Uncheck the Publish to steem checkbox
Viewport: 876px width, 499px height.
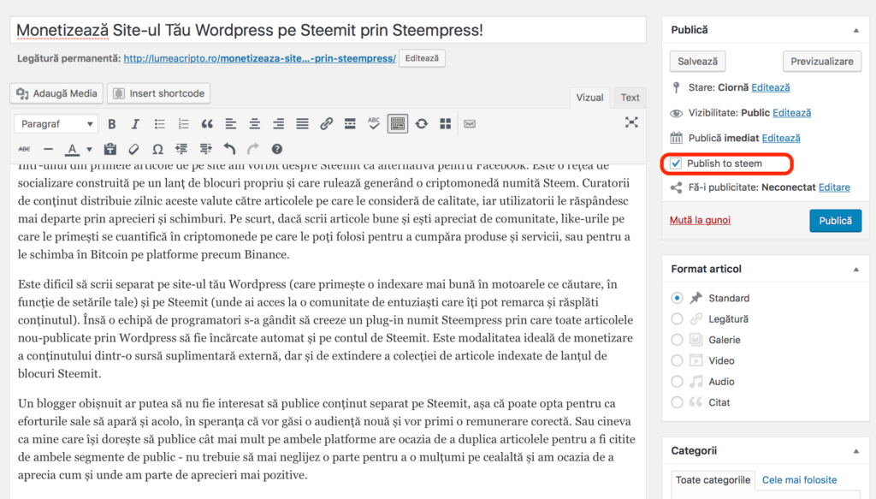click(676, 163)
